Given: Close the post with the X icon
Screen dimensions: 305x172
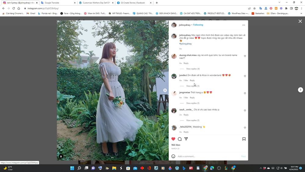Looking at the screenshot, I should tap(300, 21).
